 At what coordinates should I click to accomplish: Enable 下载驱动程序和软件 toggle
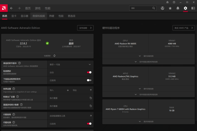(89, 80)
